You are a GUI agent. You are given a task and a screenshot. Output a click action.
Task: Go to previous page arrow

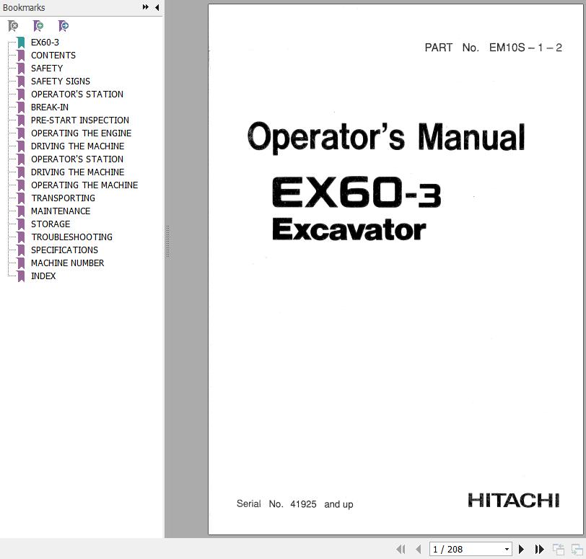pyautogui.click(x=418, y=549)
